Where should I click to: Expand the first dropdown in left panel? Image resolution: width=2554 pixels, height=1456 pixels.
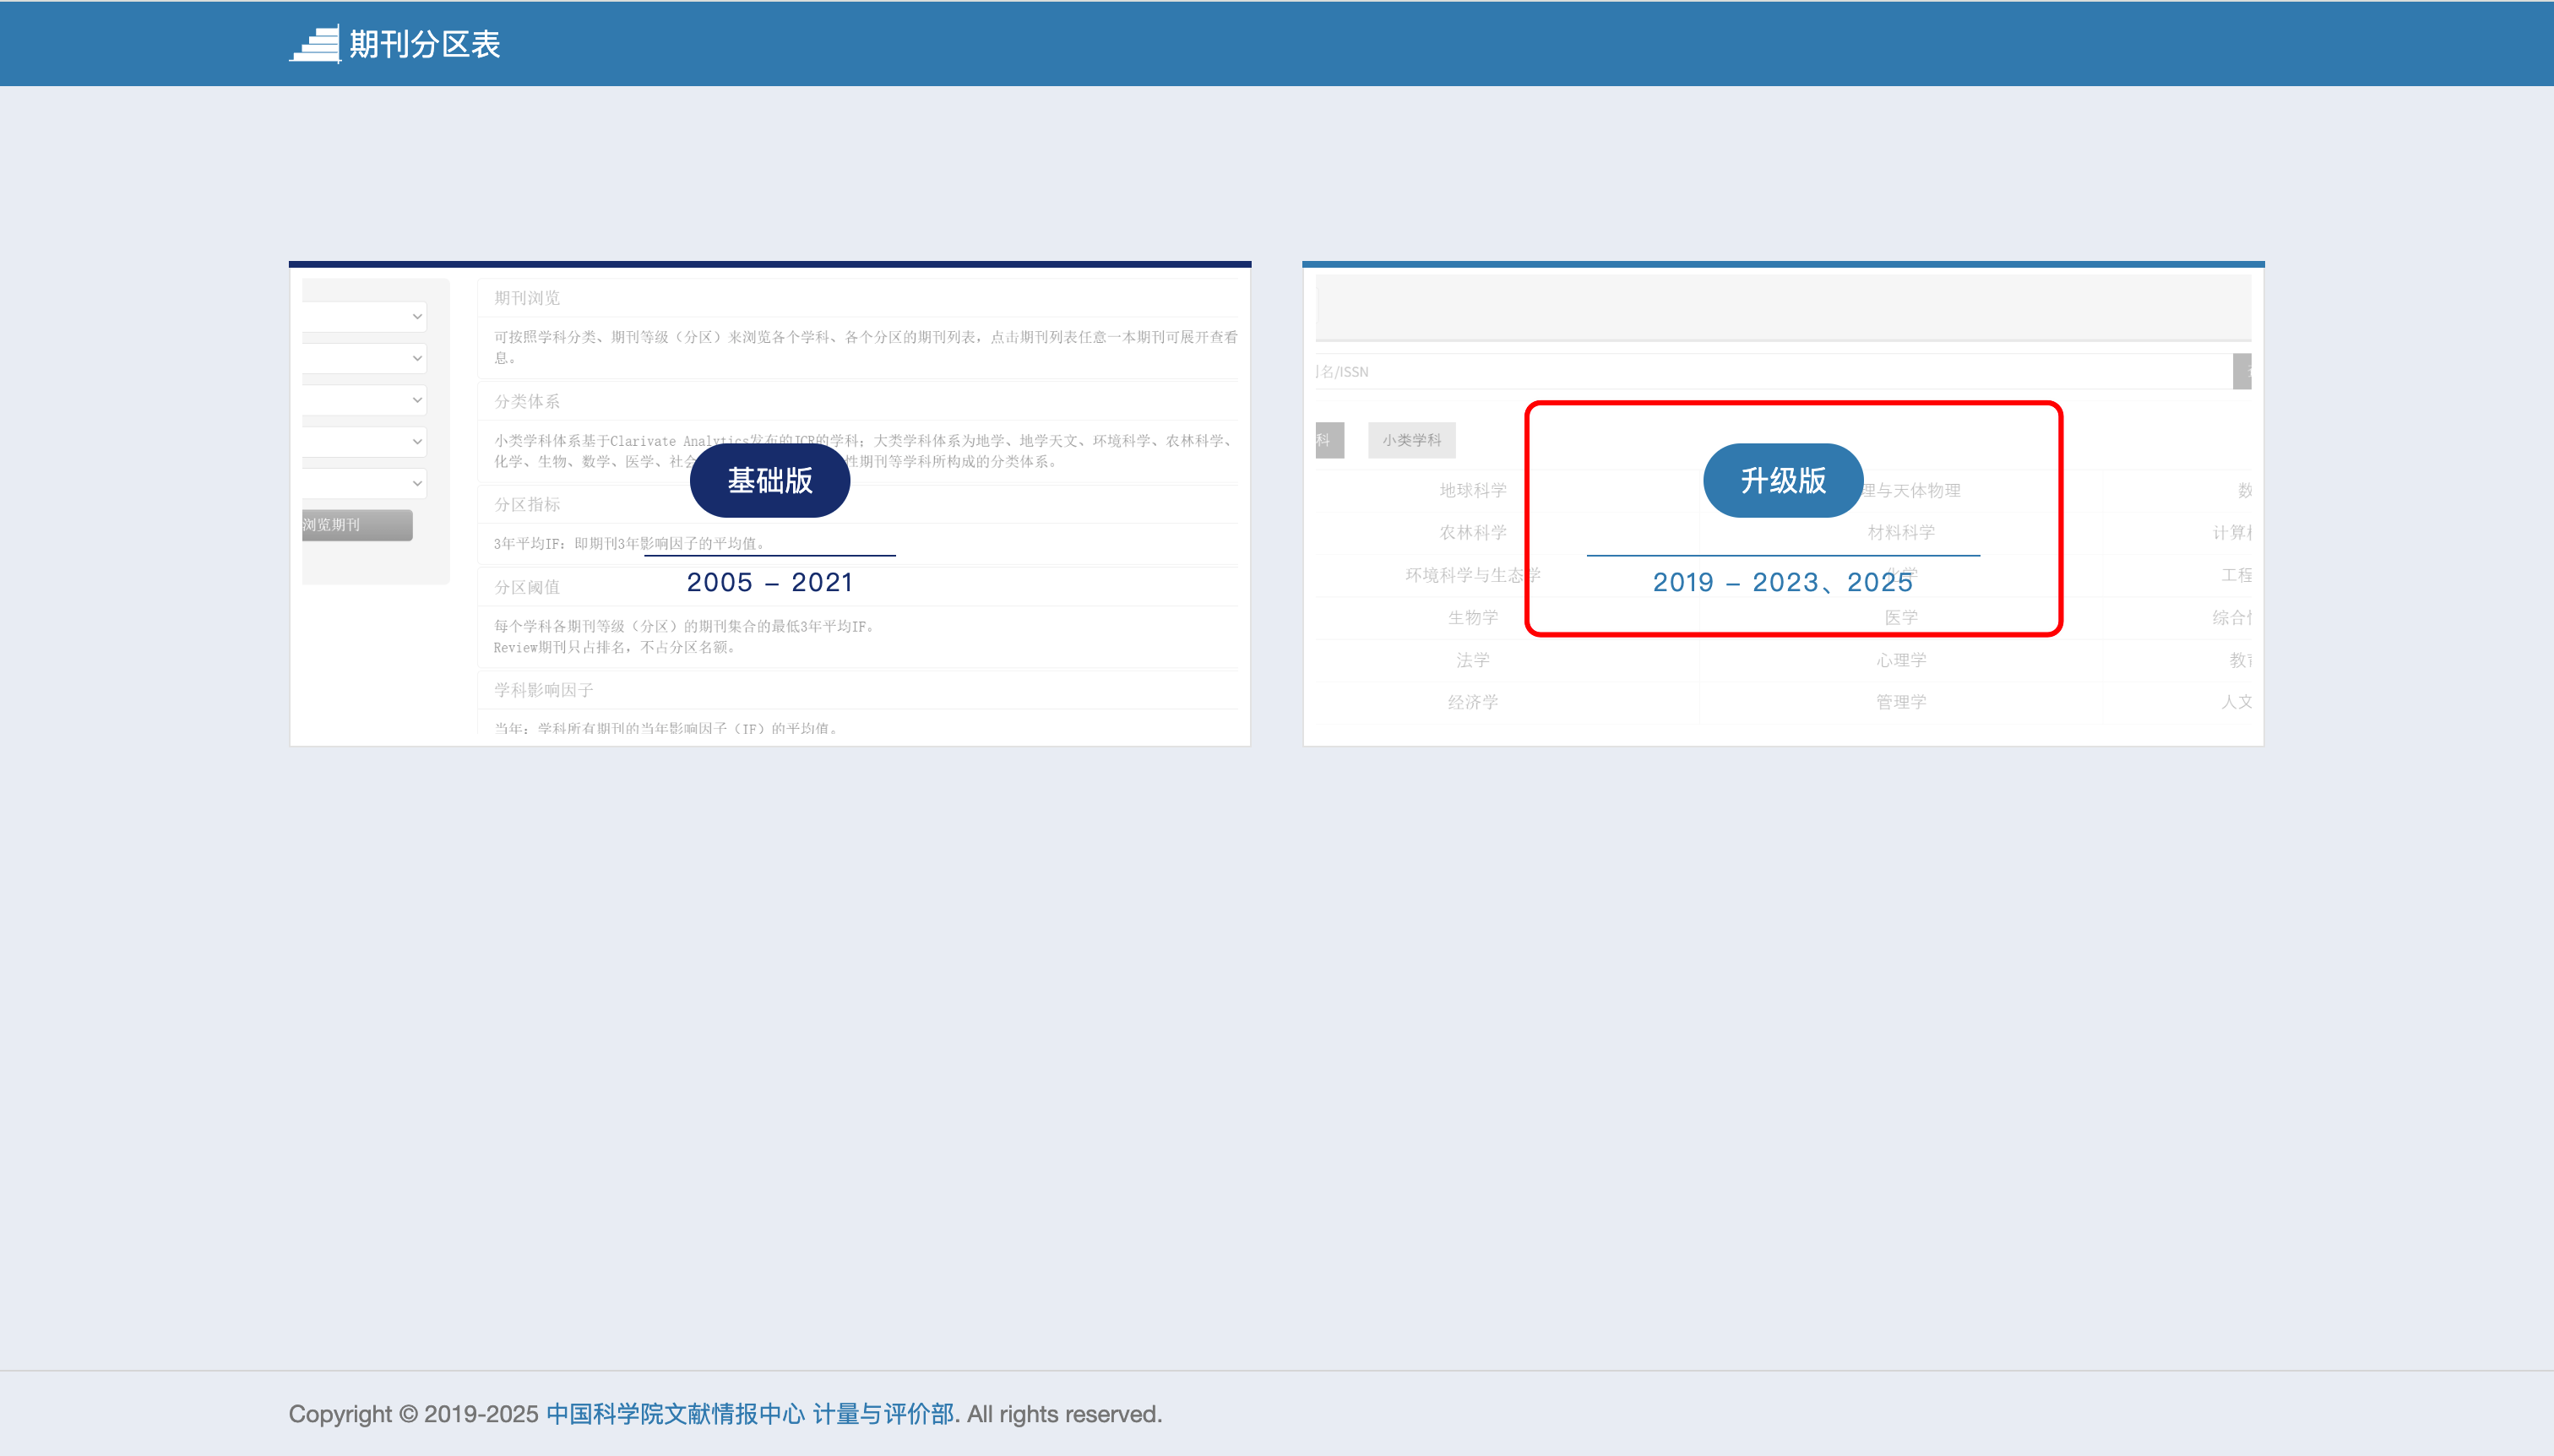[417, 317]
